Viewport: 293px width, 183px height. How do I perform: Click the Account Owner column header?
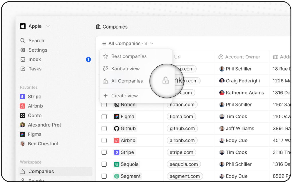click(x=239, y=57)
